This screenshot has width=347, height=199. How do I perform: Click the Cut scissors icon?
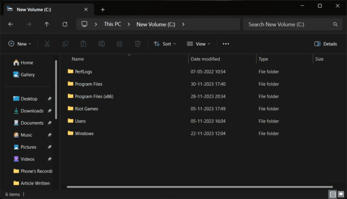tap(47, 43)
